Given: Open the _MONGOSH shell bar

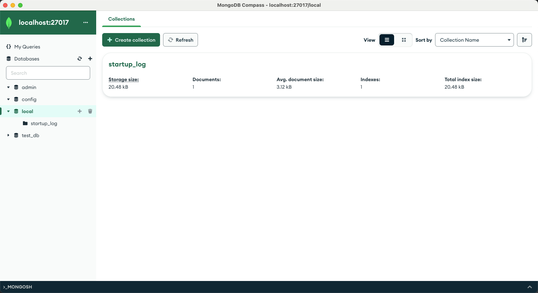Looking at the screenshot, I should 269,287.
